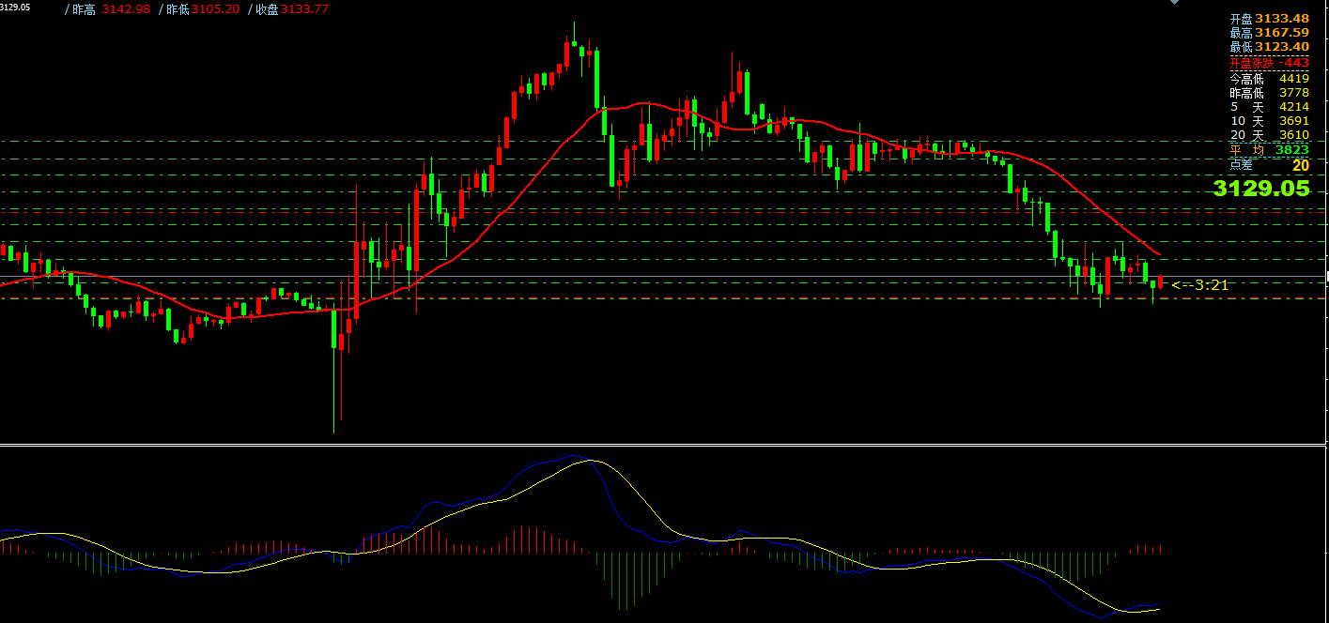Select the 开盘 3133.48 open price row

(1269, 18)
